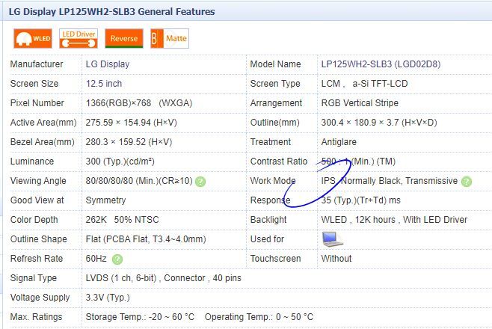Screen dimensions: 492x329
Task: Click the WLED backlight badge icon
Action: [33, 39]
